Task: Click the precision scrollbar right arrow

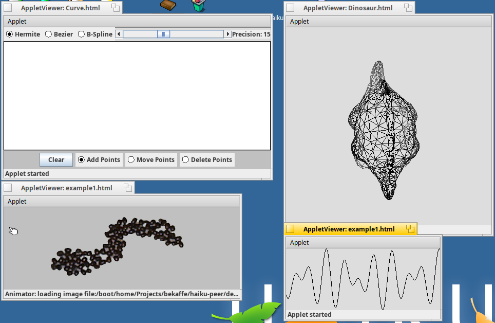Action: tap(227, 34)
